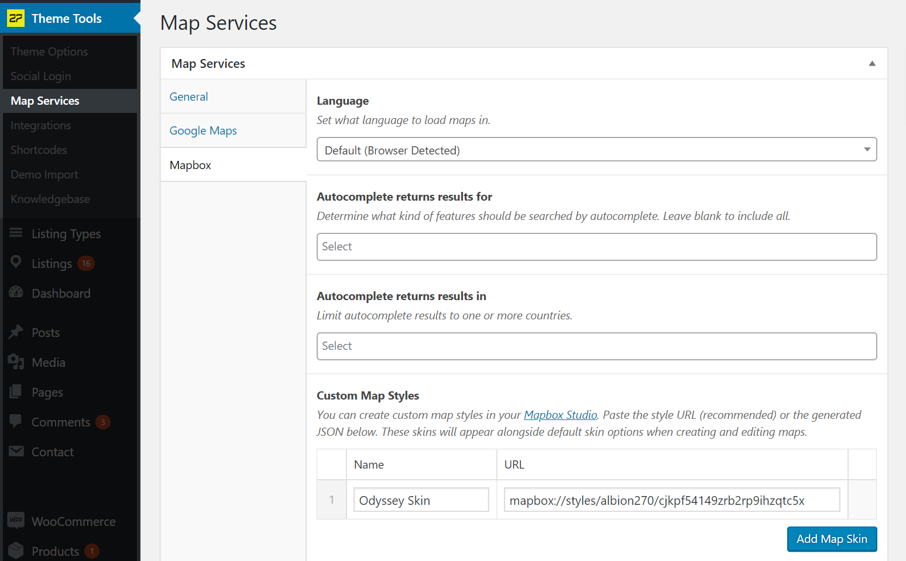This screenshot has height=561, width=906.
Task: Click the Posts pushpin icon
Action: pos(16,332)
